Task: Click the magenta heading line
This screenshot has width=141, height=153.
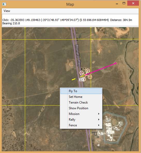Action: [100, 69]
